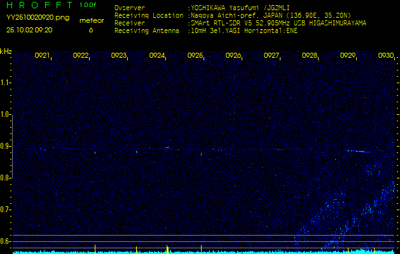Click the "Receiving Location" label
The height and width of the screenshot is (254, 400).
point(149,15)
